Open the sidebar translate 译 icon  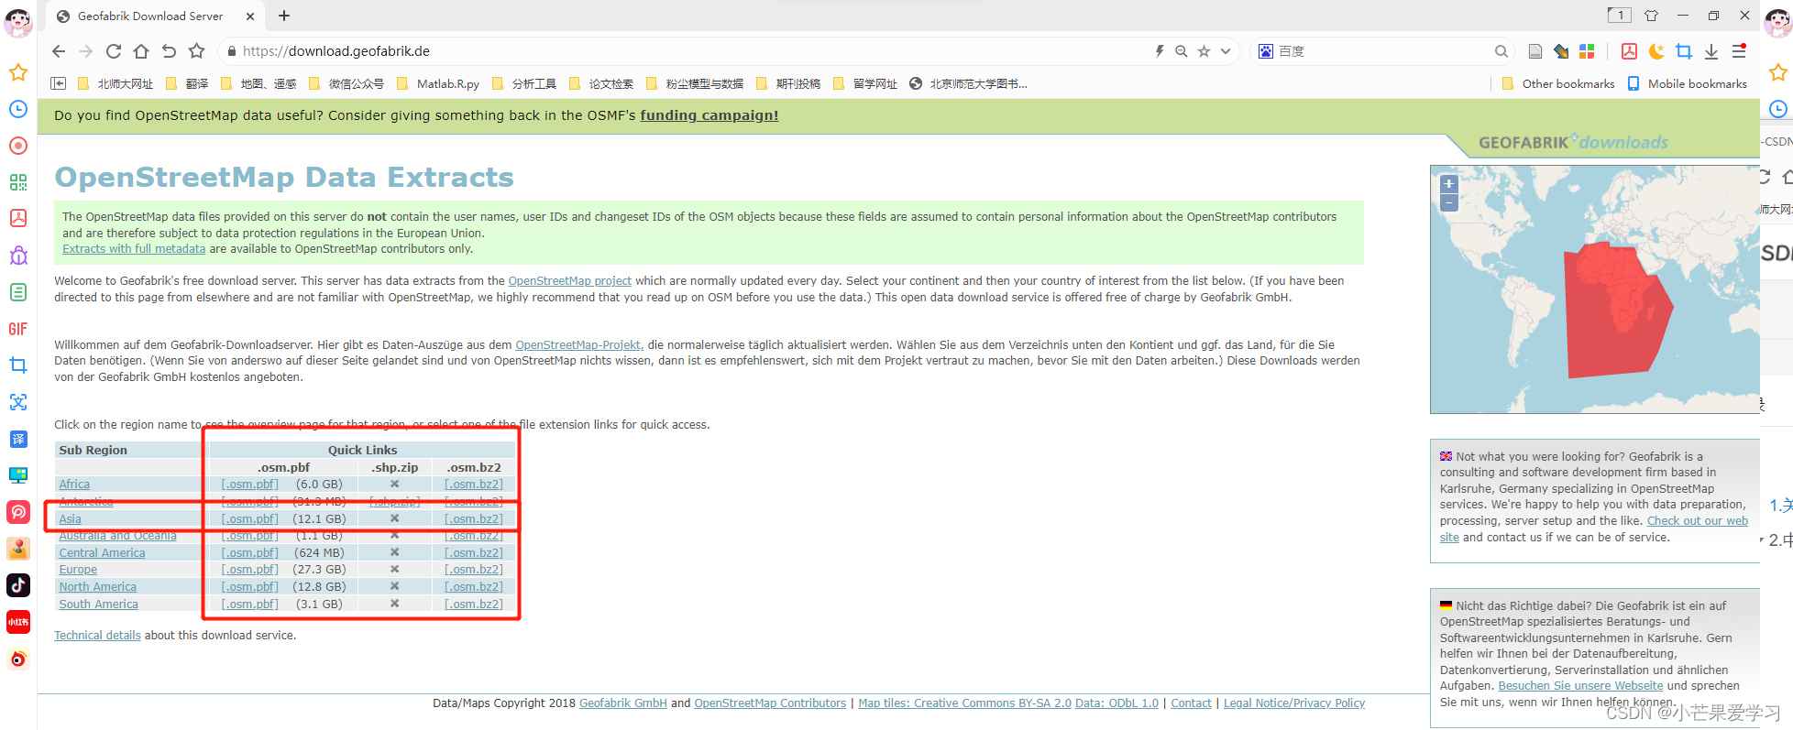tap(18, 439)
